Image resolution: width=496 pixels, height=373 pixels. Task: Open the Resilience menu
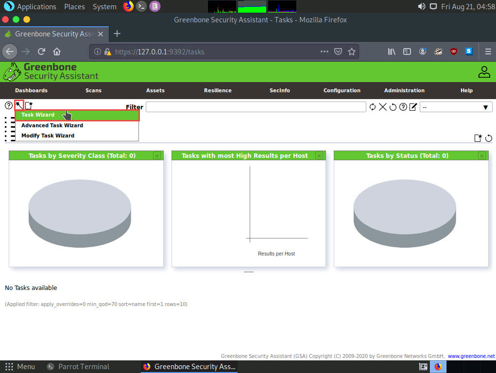[218, 90]
